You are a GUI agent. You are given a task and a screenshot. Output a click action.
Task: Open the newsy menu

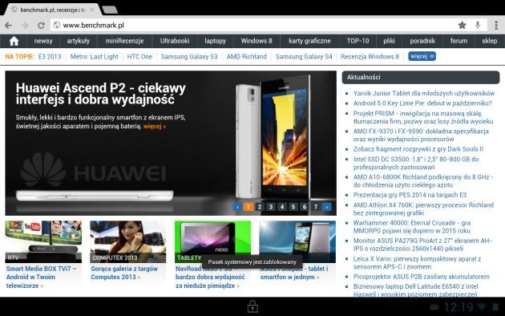pyautogui.click(x=43, y=41)
